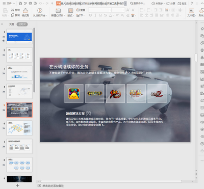The width and height of the screenshot is (204, 189).
Task: Select slide 1 blue thumbnail
Action: point(19,37)
